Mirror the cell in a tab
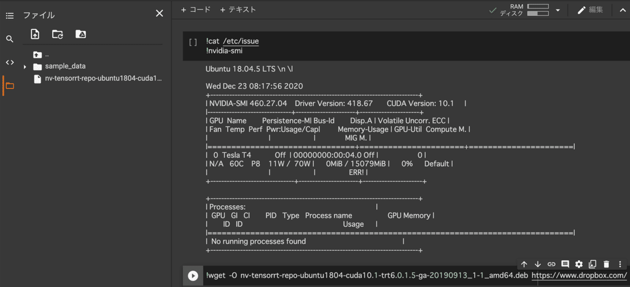Image resolution: width=630 pixels, height=287 pixels. click(x=593, y=264)
